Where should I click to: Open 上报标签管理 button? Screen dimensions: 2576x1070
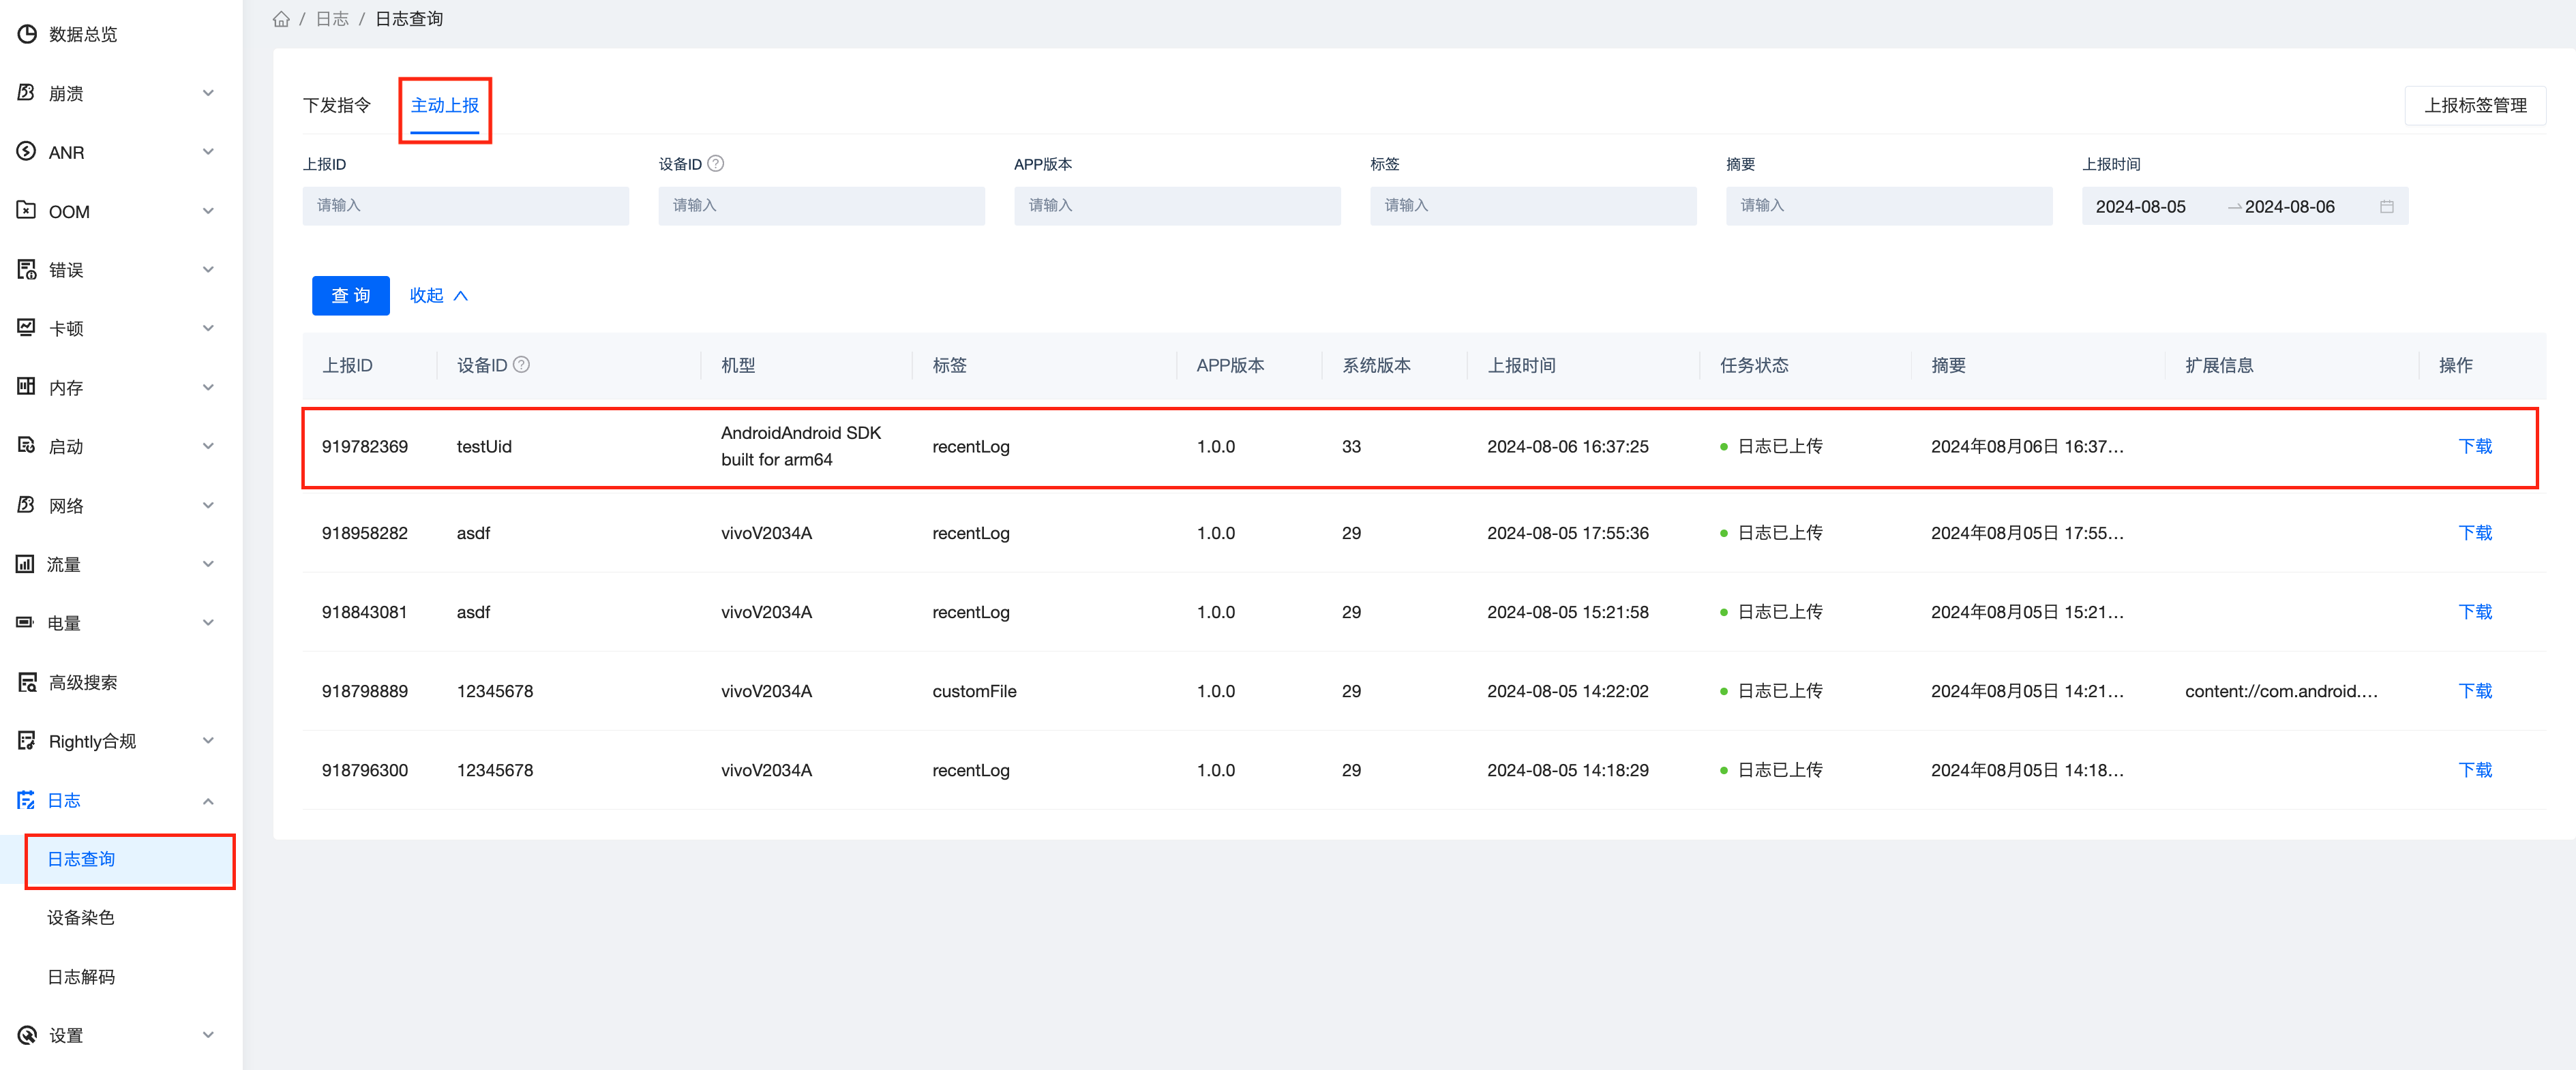pyautogui.click(x=2475, y=106)
